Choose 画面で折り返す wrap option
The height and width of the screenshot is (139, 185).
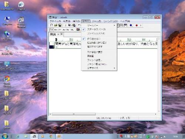99,47
